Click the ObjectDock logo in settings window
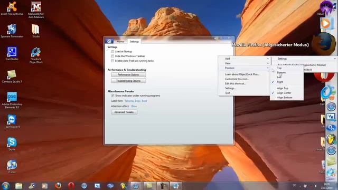This screenshot has height=190, width=338. [109, 41]
